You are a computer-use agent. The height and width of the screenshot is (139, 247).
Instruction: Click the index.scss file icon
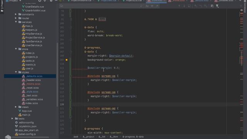pos(23,103)
